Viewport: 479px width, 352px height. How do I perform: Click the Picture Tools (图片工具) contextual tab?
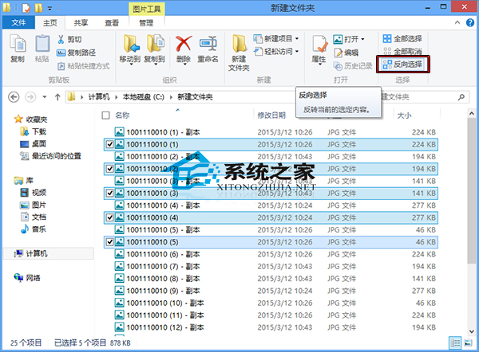tap(147, 9)
